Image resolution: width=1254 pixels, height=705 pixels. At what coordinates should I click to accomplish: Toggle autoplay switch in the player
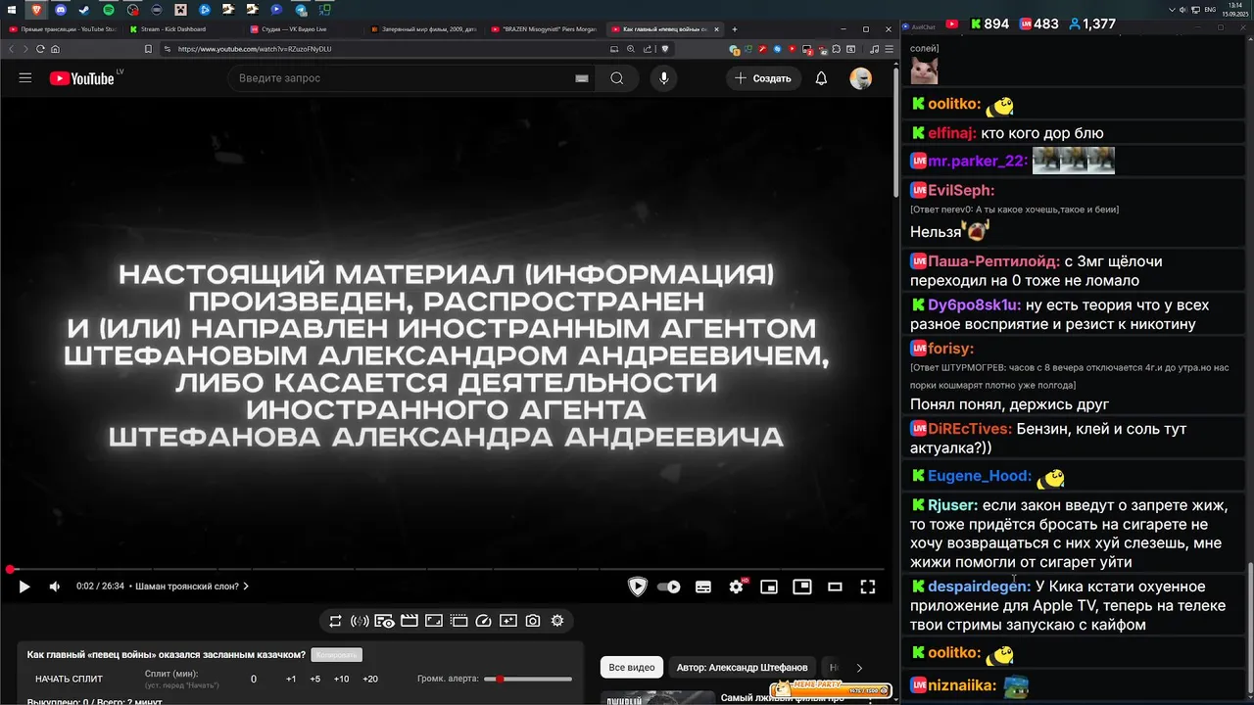[x=669, y=587]
